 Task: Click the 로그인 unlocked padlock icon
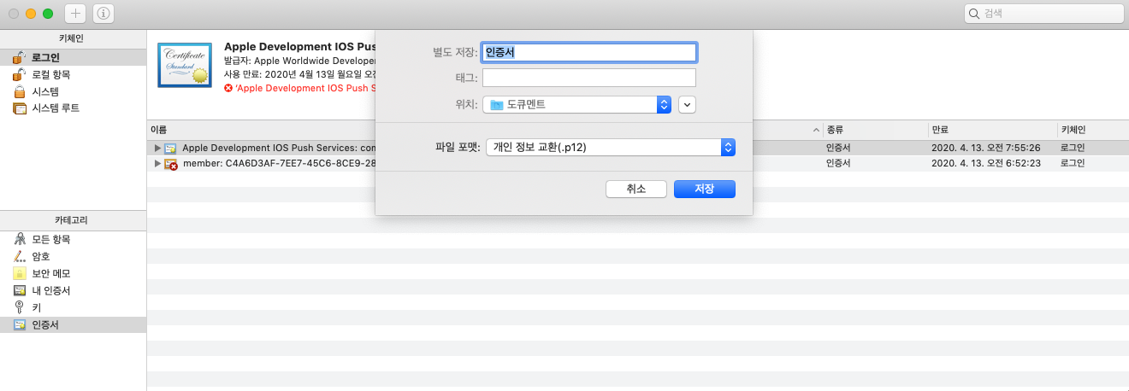click(19, 57)
